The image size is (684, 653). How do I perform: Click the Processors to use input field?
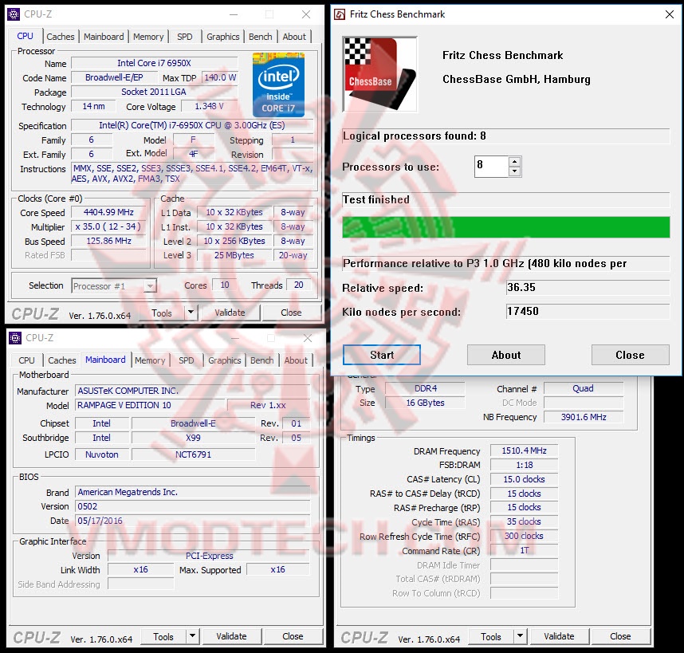coord(492,166)
